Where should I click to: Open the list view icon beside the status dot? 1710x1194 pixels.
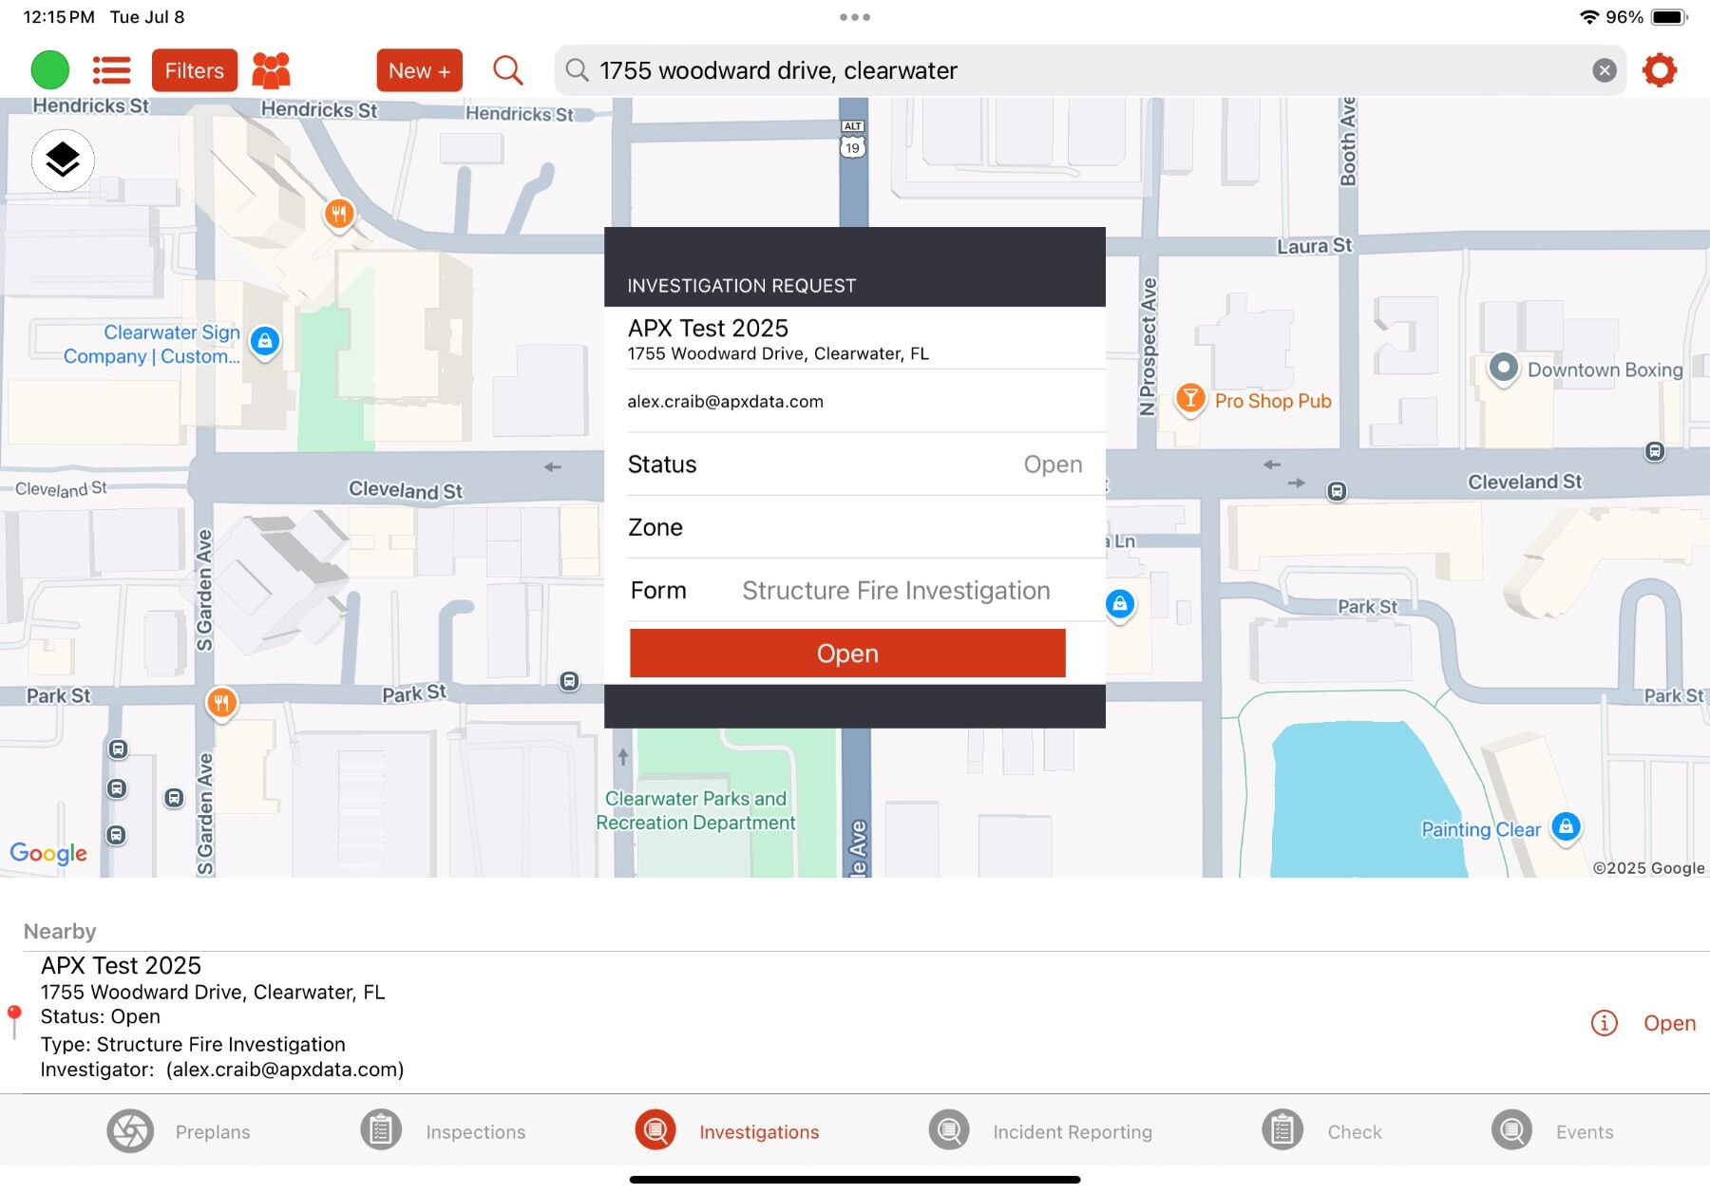point(111,69)
